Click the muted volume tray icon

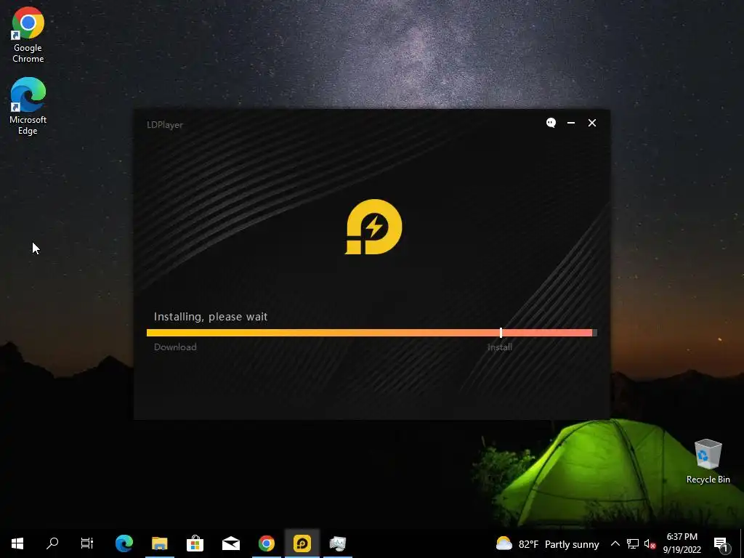[x=650, y=543]
